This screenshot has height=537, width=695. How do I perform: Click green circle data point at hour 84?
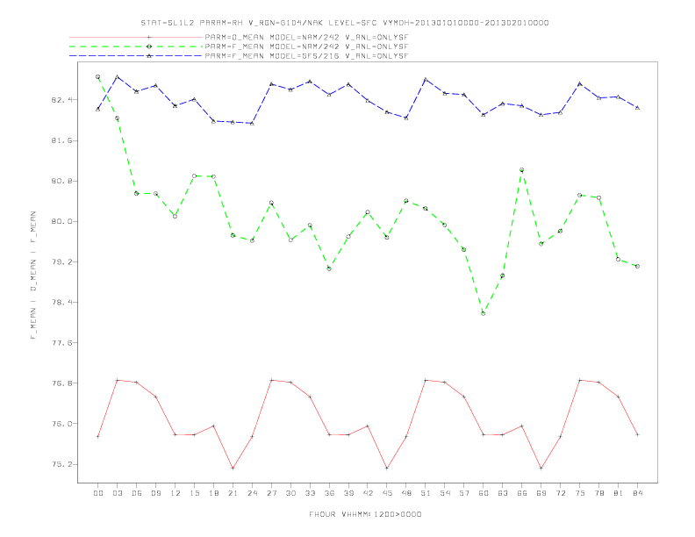pyautogui.click(x=637, y=266)
